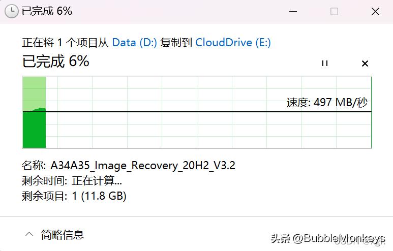This screenshot has height=251, width=393.
Task: Pause the file copy operation
Action: tap(324, 63)
